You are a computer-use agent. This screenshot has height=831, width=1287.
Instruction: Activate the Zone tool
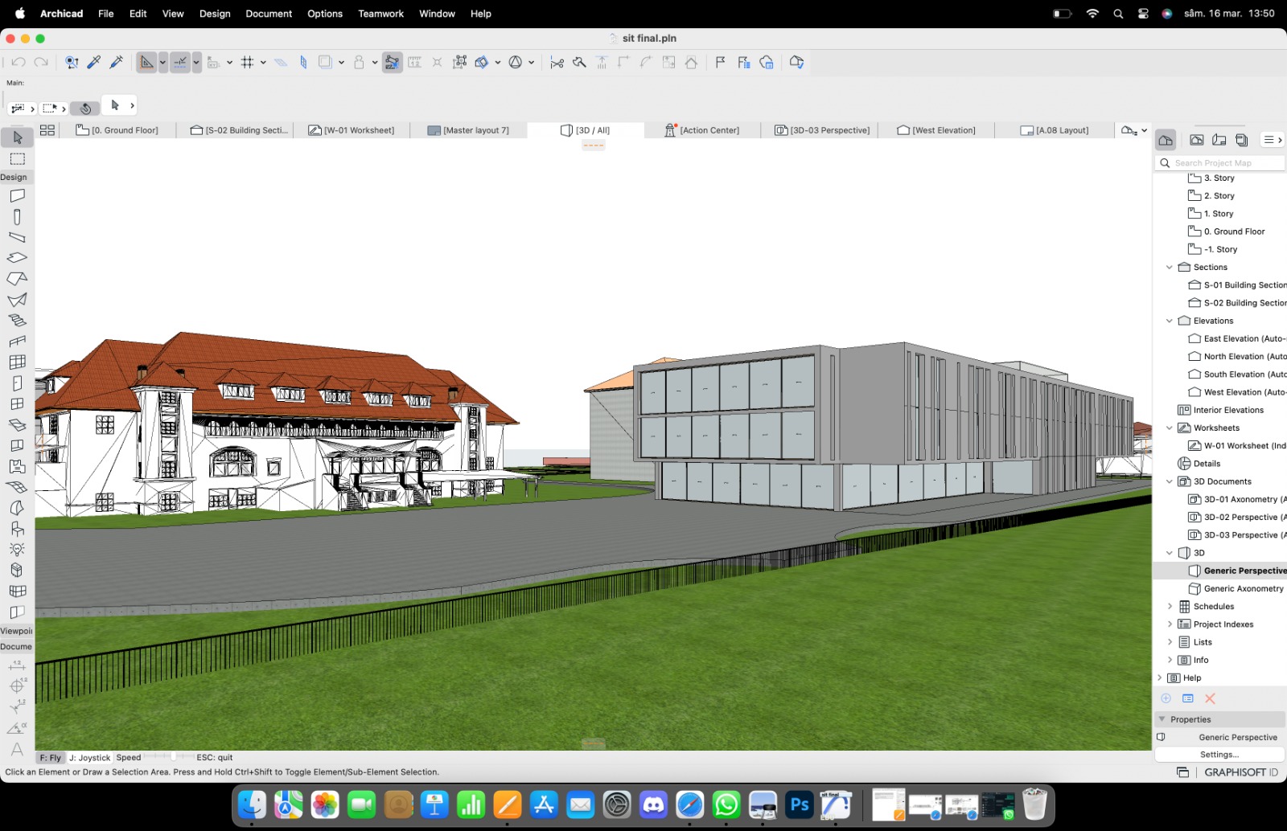click(17, 466)
